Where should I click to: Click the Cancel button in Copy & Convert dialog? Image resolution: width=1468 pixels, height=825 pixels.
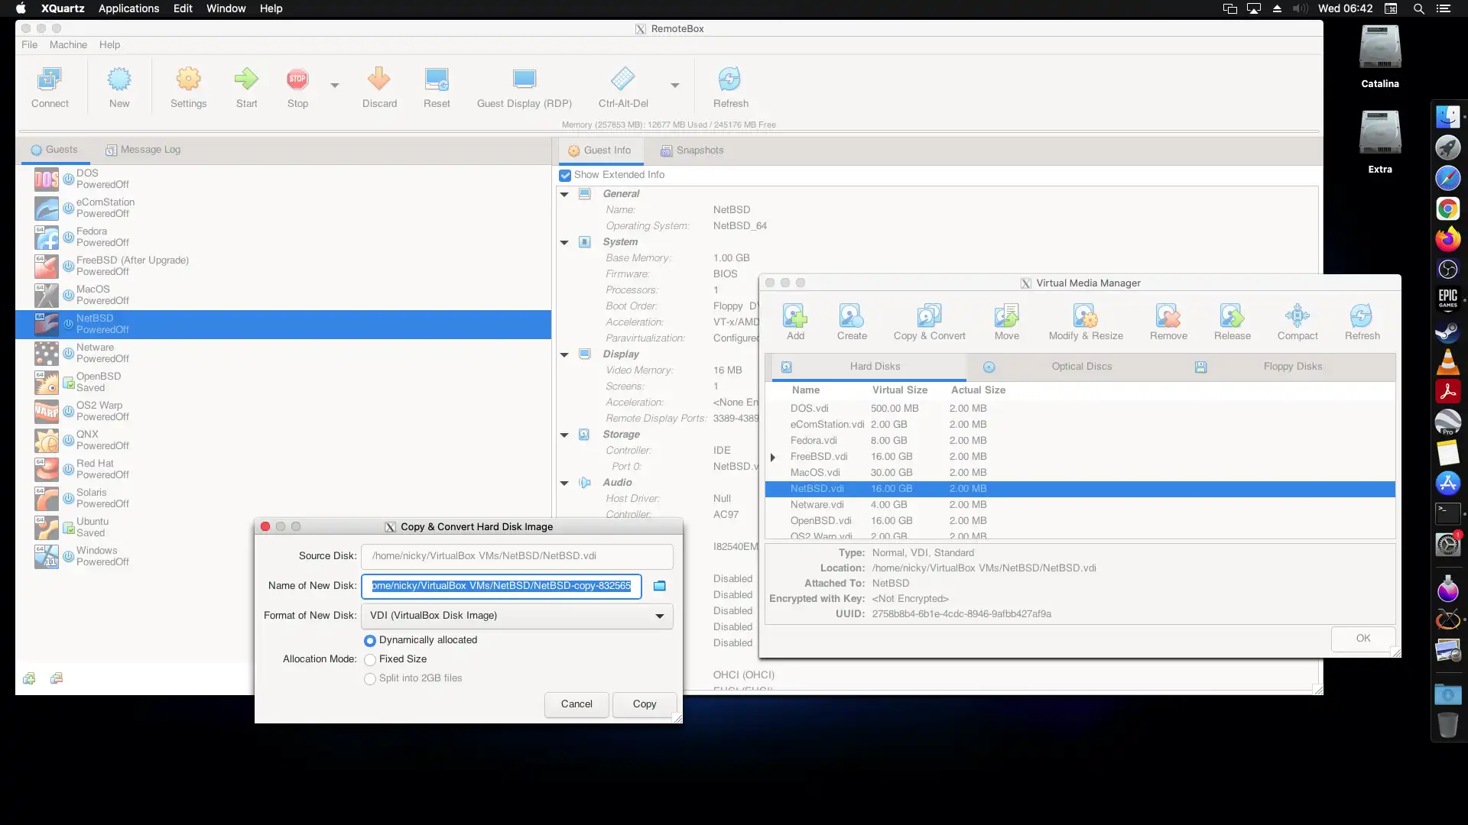tap(576, 703)
